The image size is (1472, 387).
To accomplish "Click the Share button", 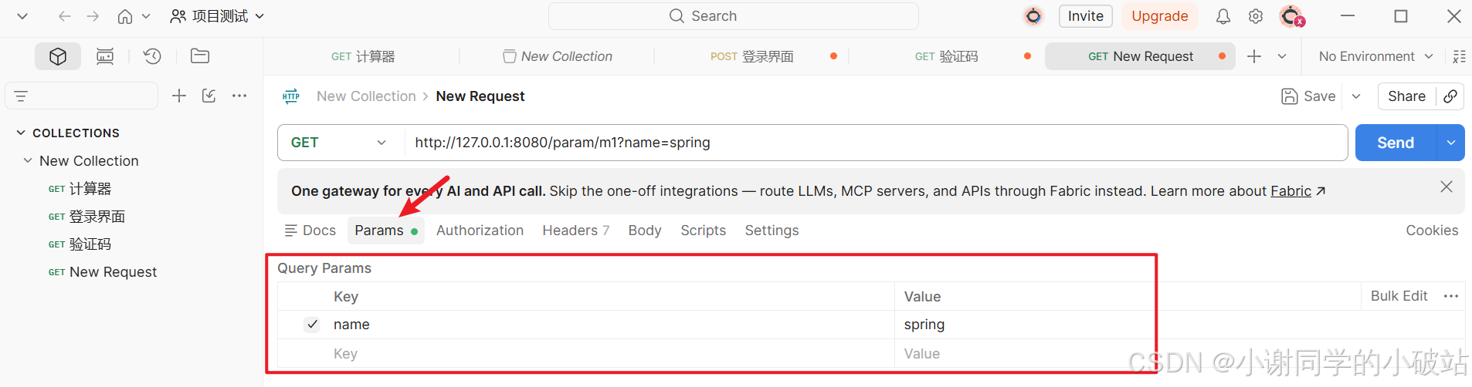I will click(x=1406, y=96).
